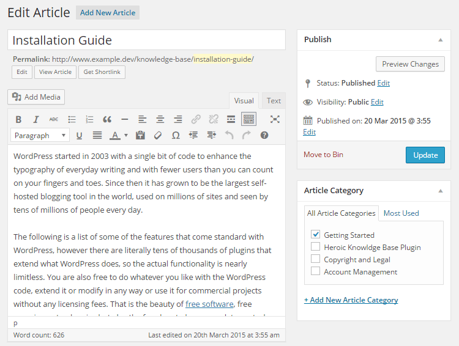This screenshot has height=346, width=459.
Task: Select the Most Used tab
Action: pyautogui.click(x=401, y=213)
